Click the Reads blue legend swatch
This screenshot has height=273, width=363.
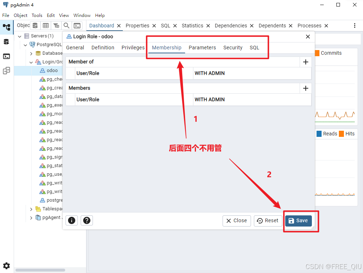[319, 134]
